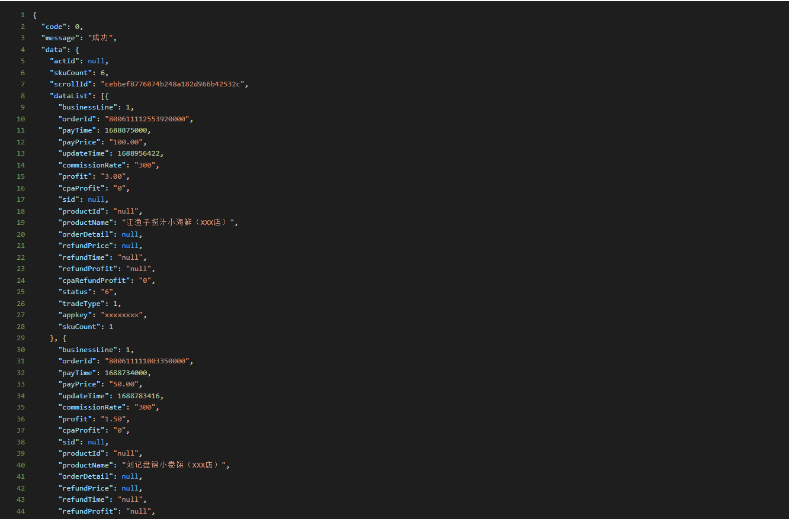The height and width of the screenshot is (519, 789).
Task: Click the opening brace on line 1
Action: tap(35, 15)
